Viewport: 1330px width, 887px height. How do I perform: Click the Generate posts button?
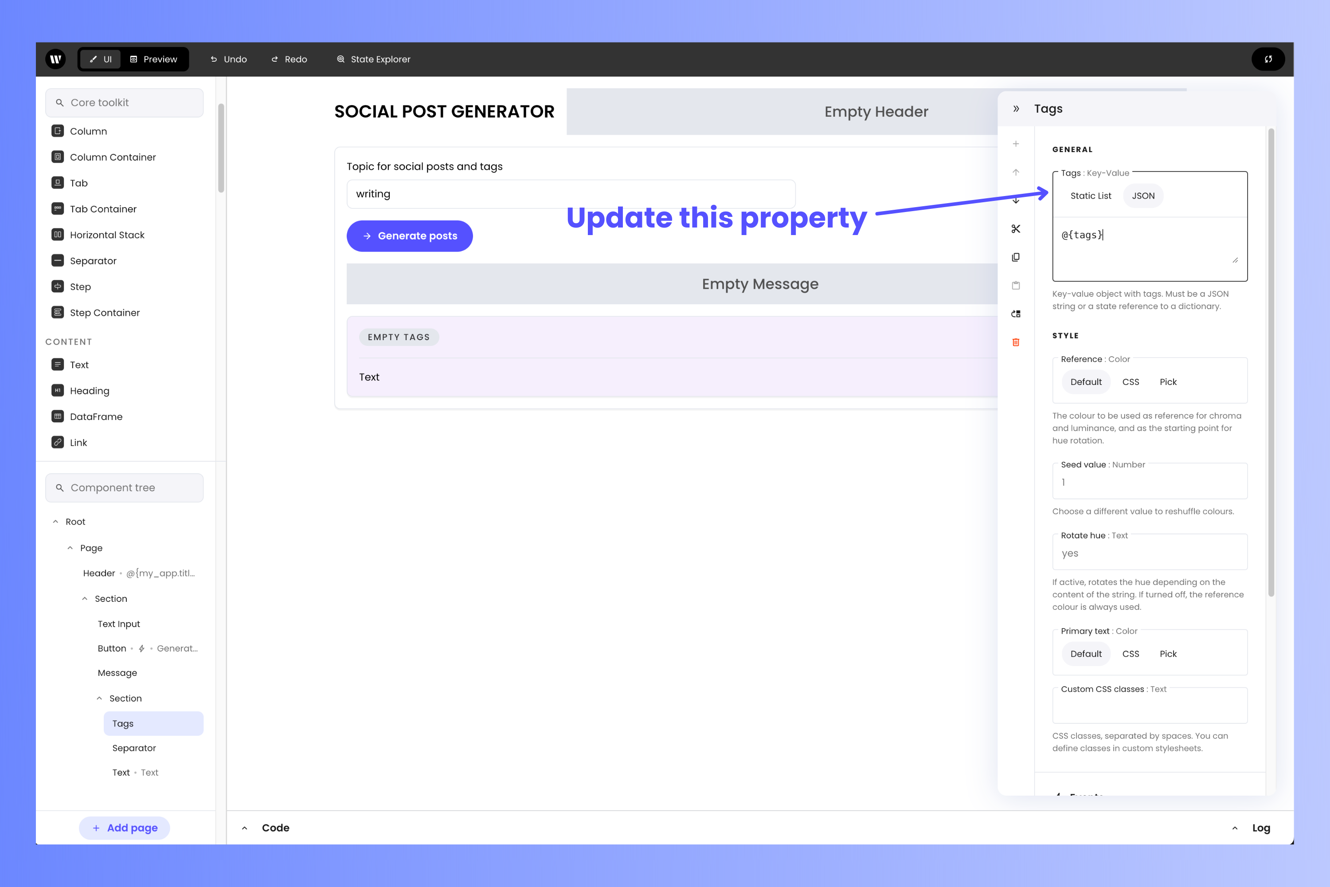[409, 236]
